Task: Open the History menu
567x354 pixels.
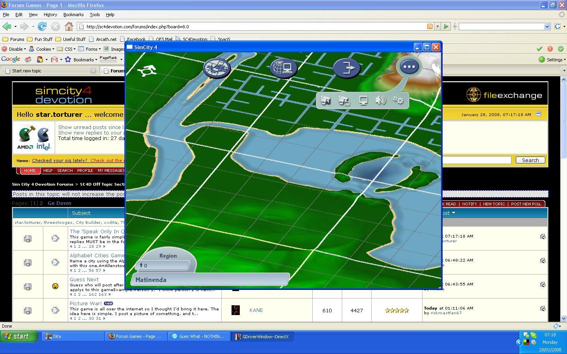Action: click(50, 15)
